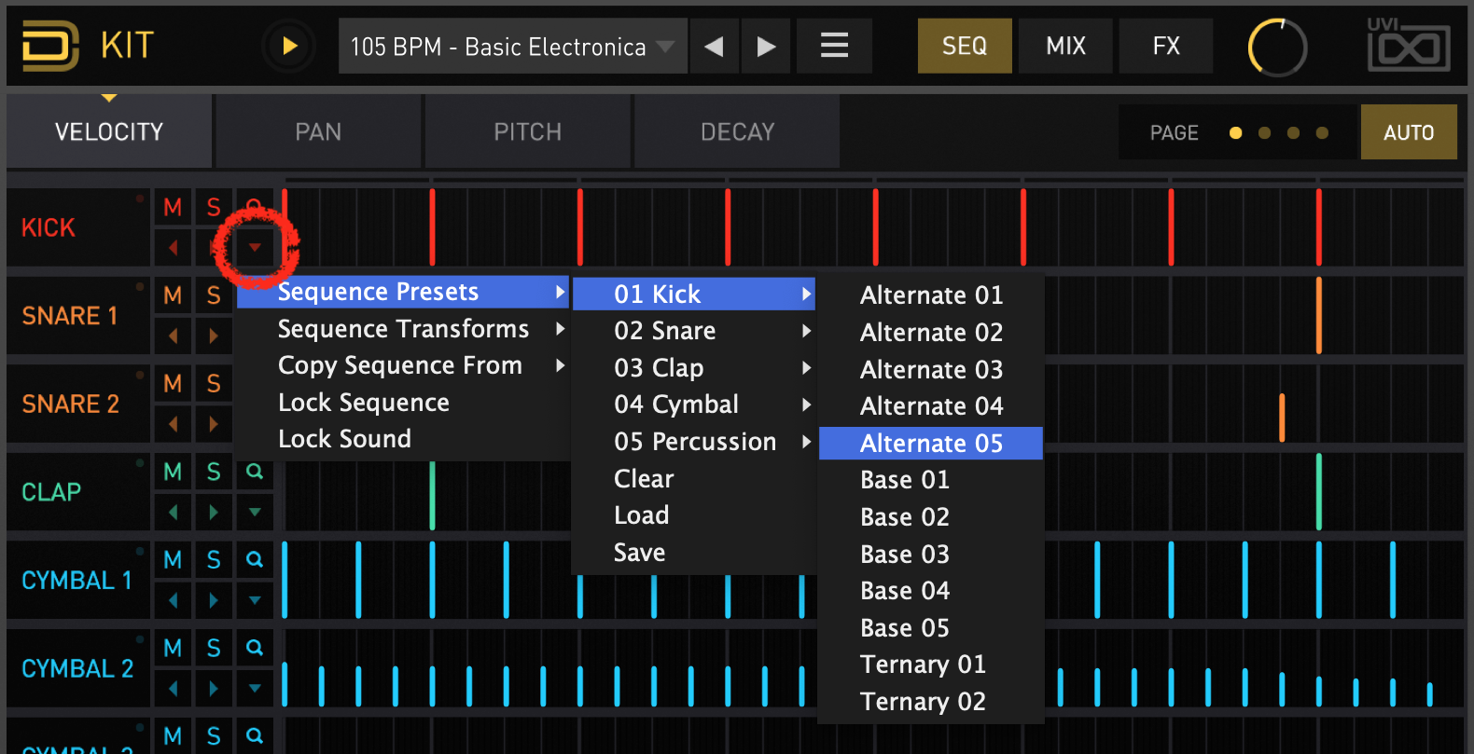Mute the KICK track
1474x754 pixels.
tap(173, 207)
